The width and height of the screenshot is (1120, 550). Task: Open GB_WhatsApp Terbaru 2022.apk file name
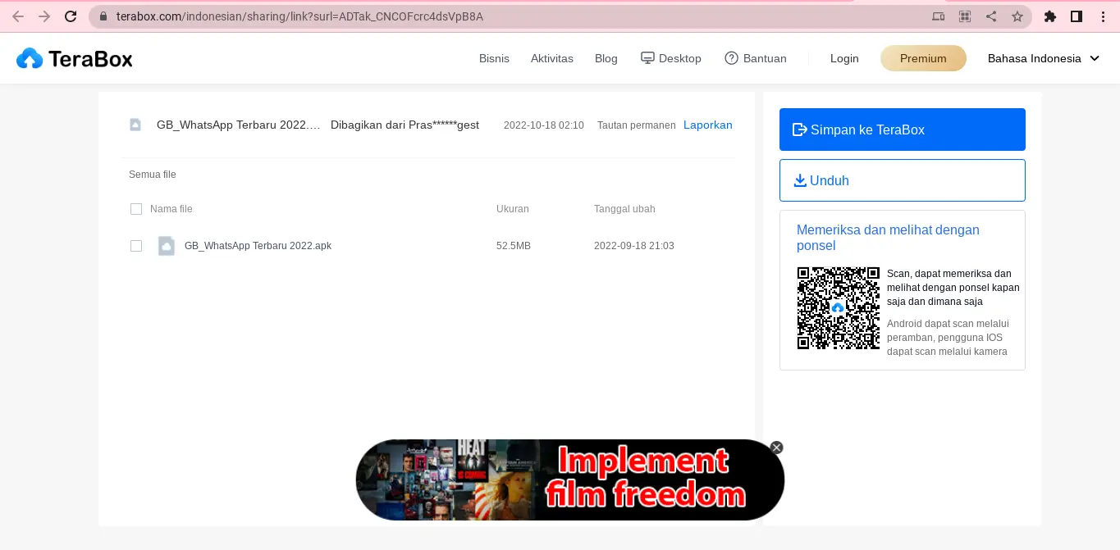click(x=258, y=246)
